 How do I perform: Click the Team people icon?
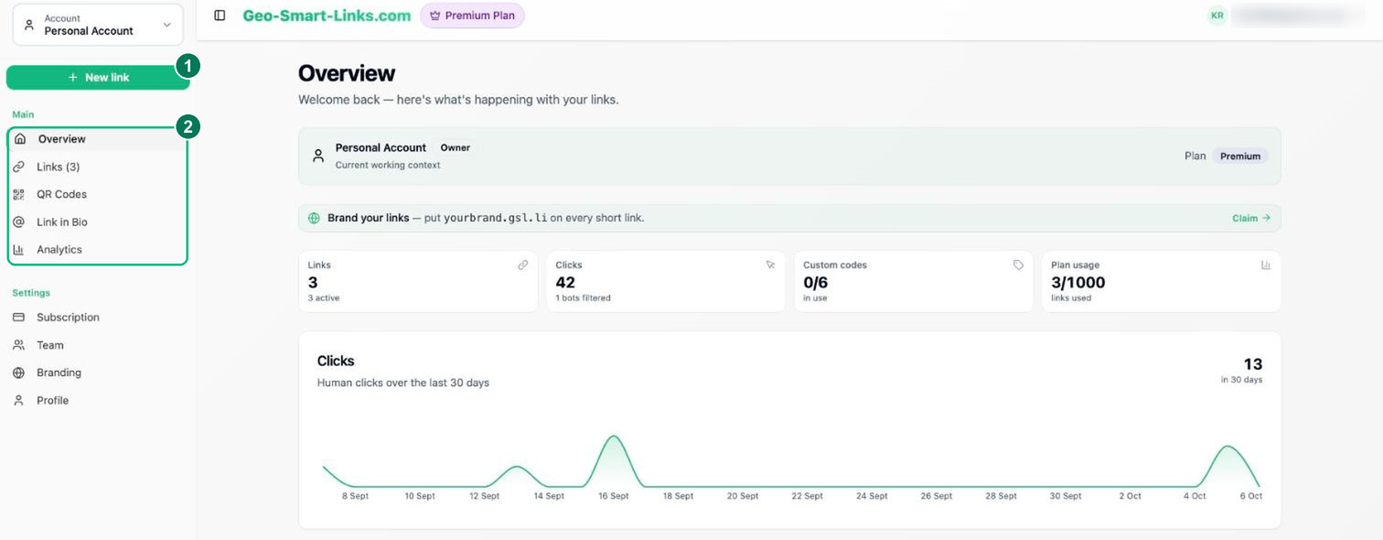(x=18, y=345)
